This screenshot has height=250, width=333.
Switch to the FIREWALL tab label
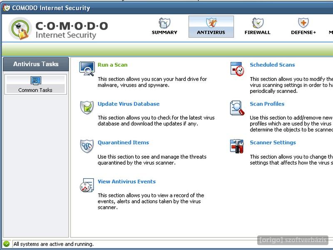257,32
